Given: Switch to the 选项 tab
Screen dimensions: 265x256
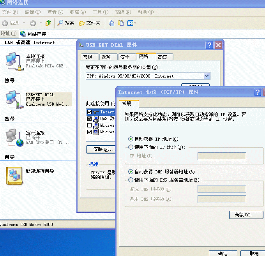Looking at the screenshot, I should [x=108, y=57].
